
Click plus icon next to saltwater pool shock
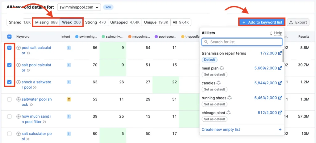(x=19, y=99)
